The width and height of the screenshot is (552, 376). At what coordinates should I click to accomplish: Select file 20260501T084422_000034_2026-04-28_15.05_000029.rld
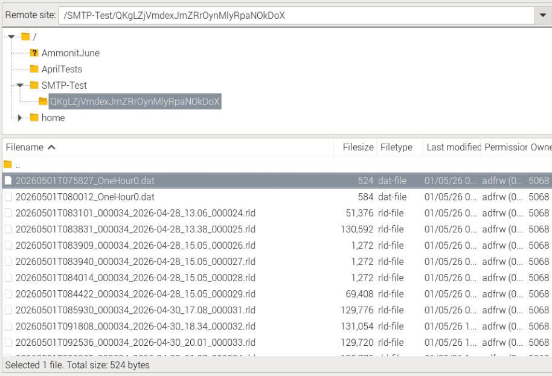(277, 294)
